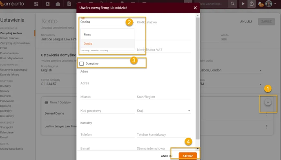Click the dialog scrollbar down arrow
This screenshot has width=281, height=160.
tap(198, 149)
